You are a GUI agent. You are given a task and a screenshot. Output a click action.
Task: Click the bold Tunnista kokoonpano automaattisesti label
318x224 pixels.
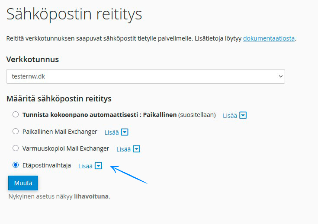[80, 115]
